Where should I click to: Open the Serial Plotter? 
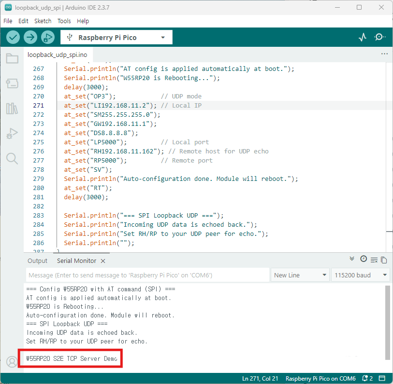pyautogui.click(x=363, y=37)
